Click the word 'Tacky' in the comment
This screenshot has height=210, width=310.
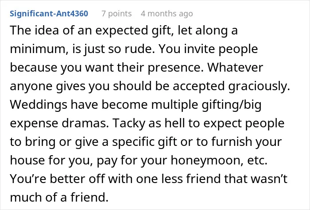tap(129, 123)
